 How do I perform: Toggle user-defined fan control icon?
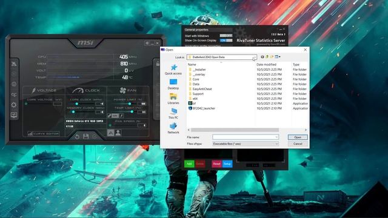click(118, 133)
